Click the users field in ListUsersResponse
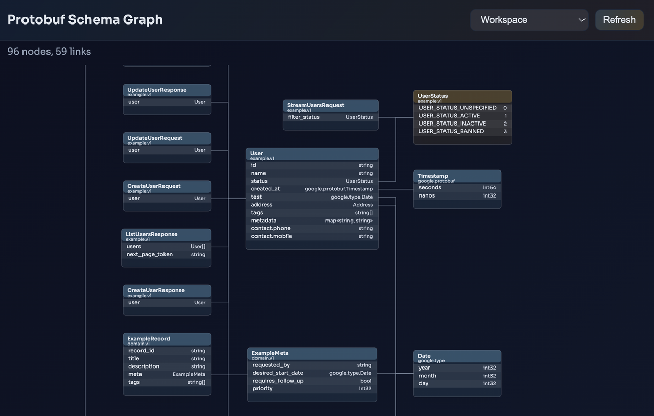This screenshot has height=416, width=654. [167, 246]
